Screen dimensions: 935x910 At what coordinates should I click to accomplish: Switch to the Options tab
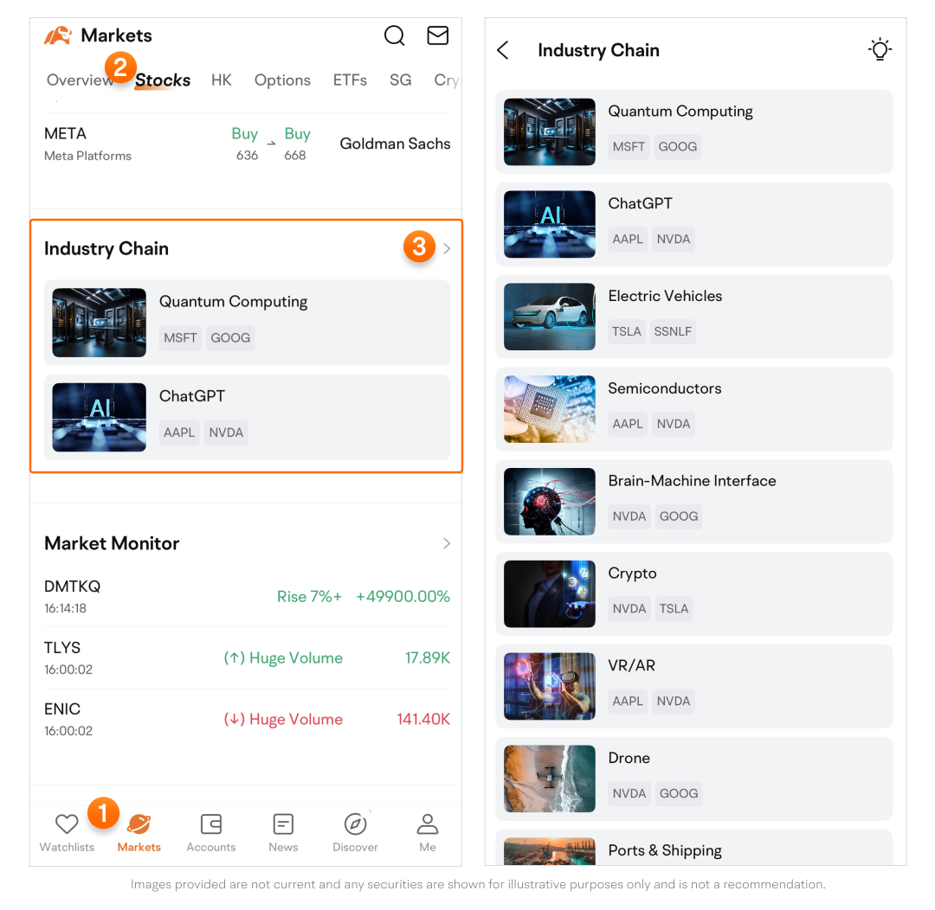click(x=282, y=80)
